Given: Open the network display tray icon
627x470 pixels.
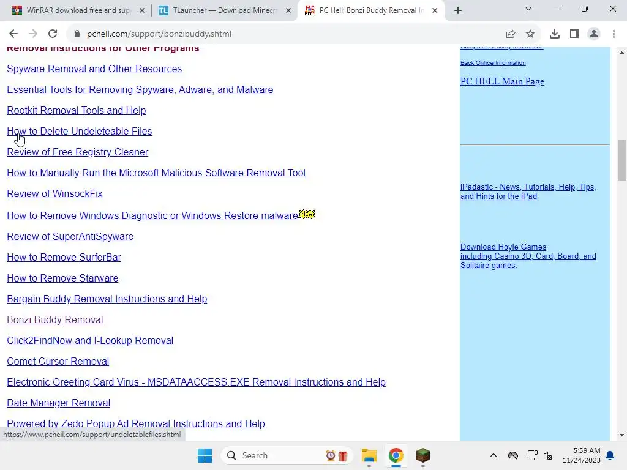Looking at the screenshot, I should coord(532,455).
